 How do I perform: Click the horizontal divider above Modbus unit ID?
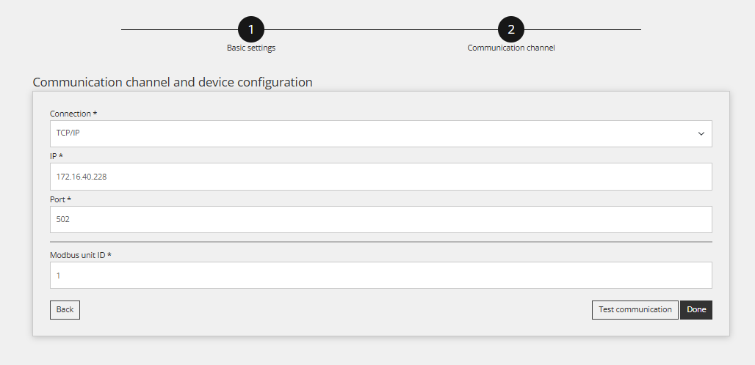pyautogui.click(x=380, y=241)
